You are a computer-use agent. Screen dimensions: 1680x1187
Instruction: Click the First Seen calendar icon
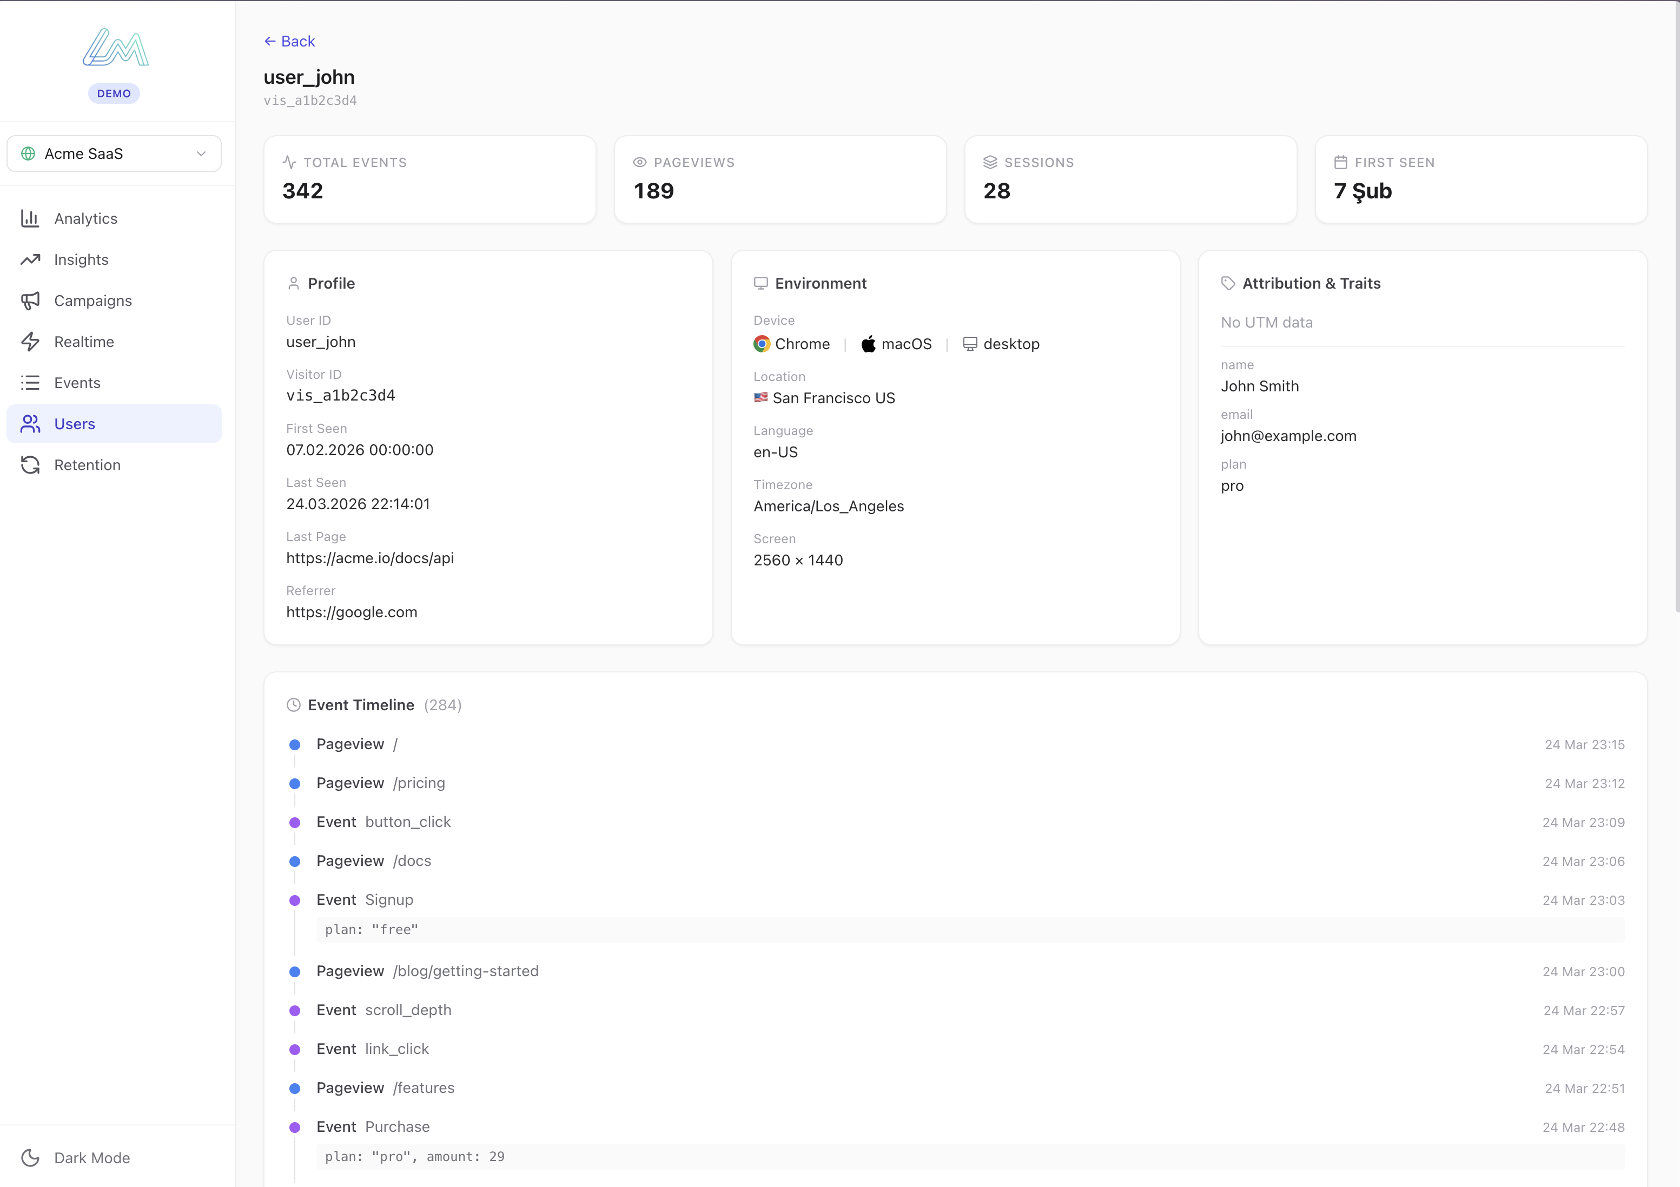pos(1340,162)
